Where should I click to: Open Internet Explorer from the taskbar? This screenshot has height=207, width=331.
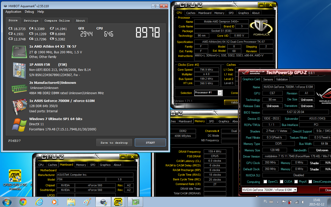39,202
